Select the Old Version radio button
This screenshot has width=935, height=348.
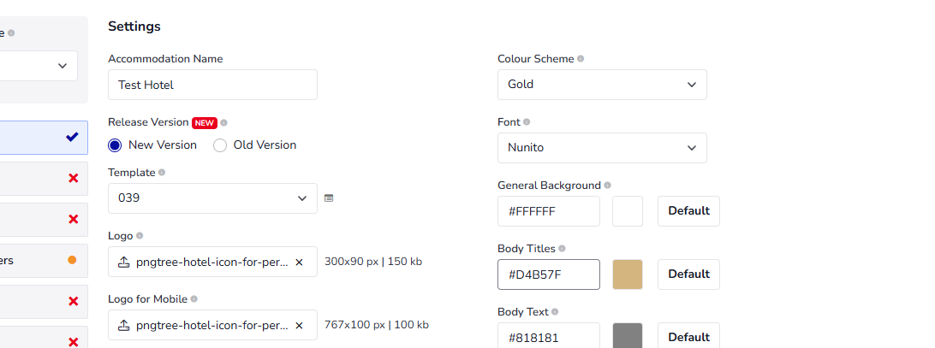(220, 145)
